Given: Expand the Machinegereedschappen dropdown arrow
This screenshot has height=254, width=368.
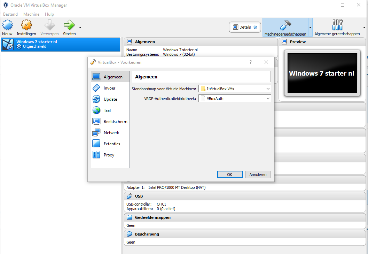Looking at the screenshot, I should 310,28.
